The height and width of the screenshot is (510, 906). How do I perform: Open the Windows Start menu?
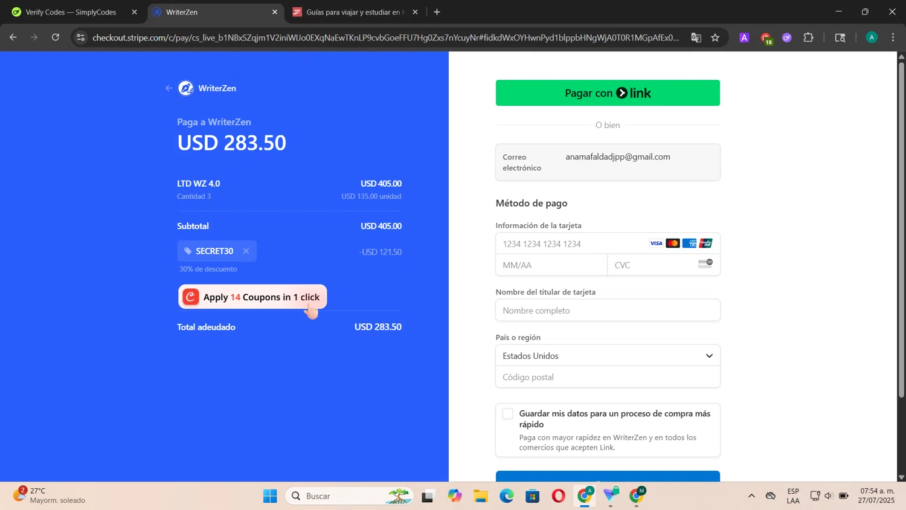270,496
